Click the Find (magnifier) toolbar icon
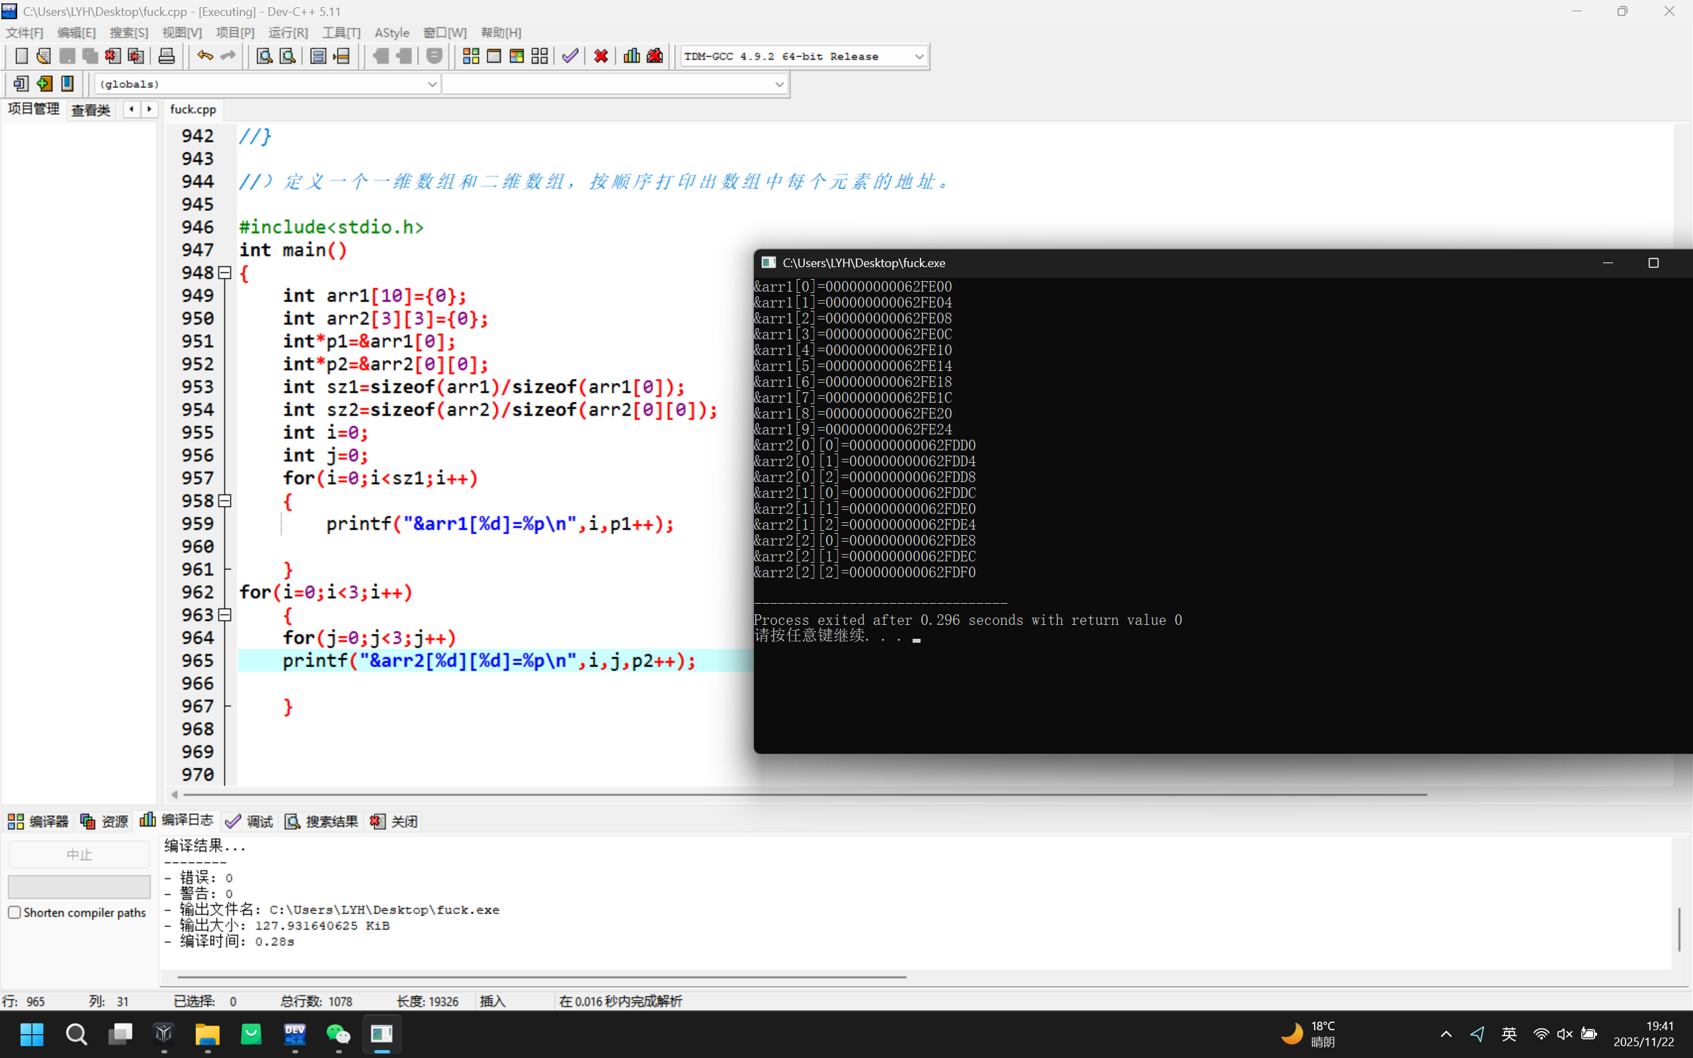This screenshot has width=1693, height=1058. (264, 56)
